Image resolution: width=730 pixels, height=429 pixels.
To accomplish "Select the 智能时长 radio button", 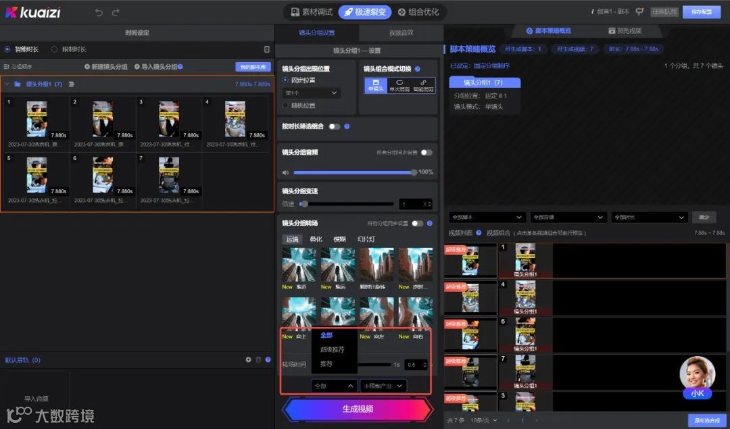I will tap(7, 49).
